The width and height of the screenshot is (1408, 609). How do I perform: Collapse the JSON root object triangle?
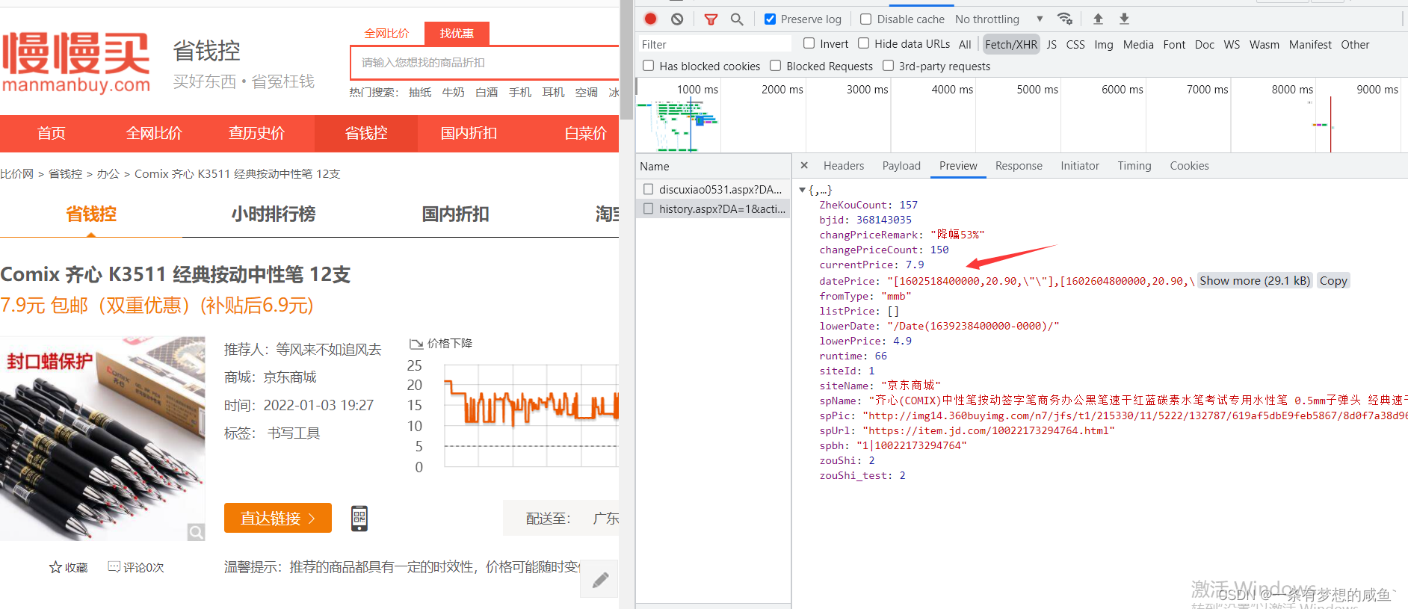(803, 190)
